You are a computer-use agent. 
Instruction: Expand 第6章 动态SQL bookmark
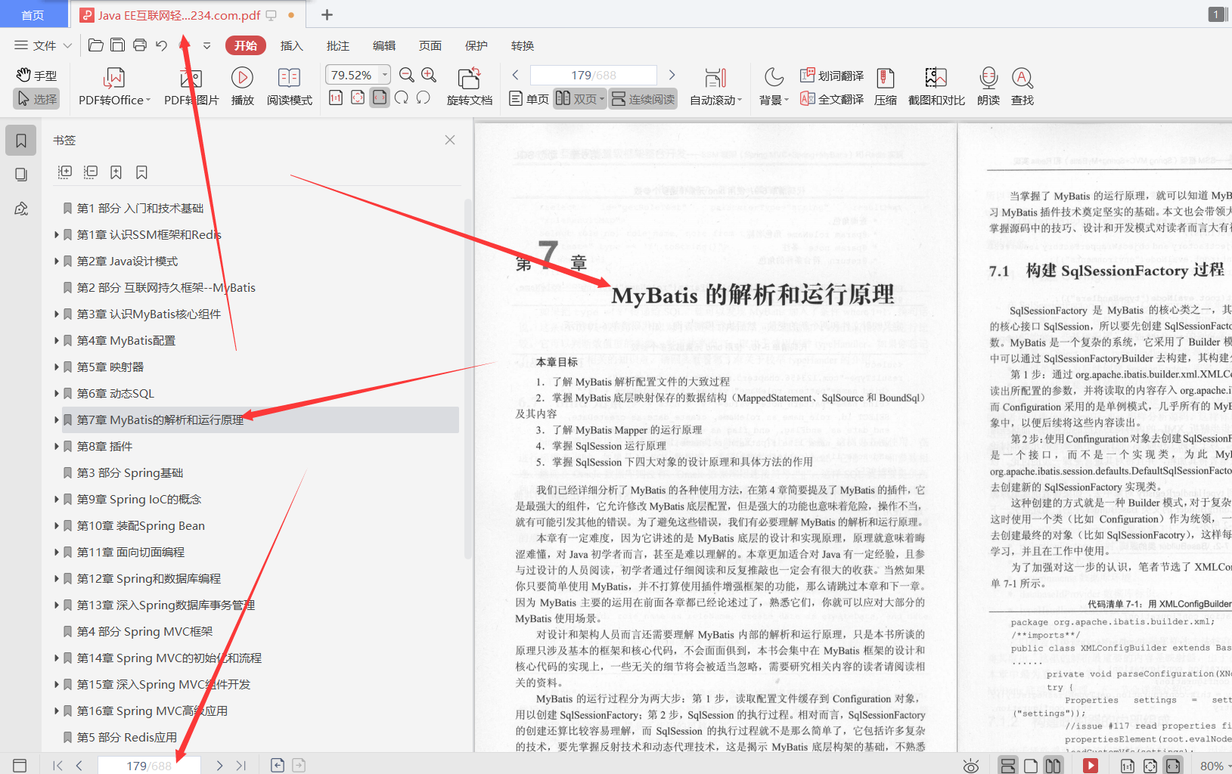point(57,394)
